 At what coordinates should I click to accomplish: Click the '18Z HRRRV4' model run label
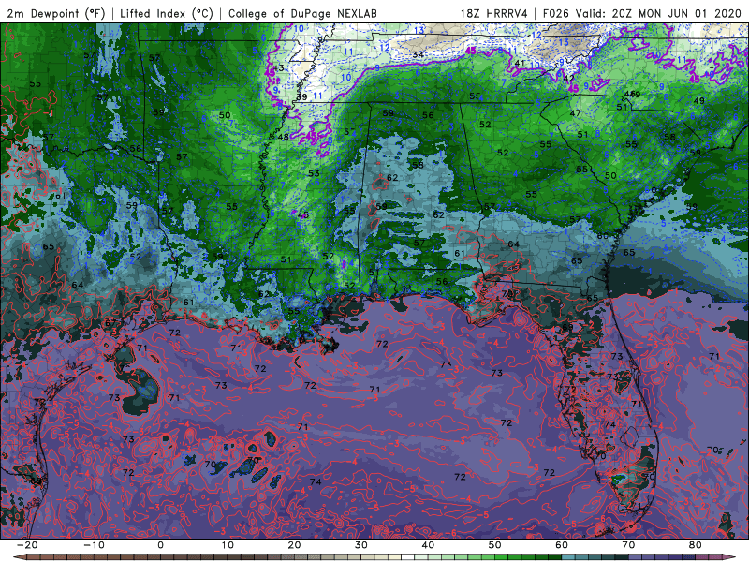[x=494, y=13]
